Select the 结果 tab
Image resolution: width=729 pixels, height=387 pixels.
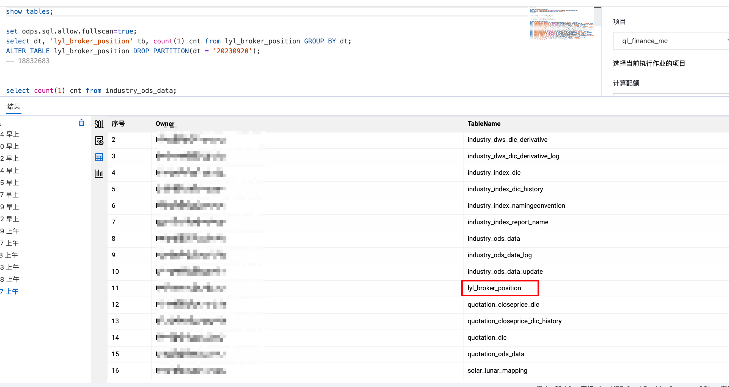pyautogui.click(x=13, y=107)
